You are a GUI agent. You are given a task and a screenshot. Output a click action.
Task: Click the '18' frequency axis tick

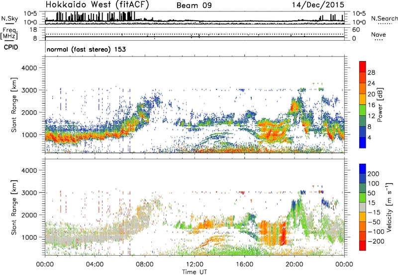pyautogui.click(x=33, y=30)
